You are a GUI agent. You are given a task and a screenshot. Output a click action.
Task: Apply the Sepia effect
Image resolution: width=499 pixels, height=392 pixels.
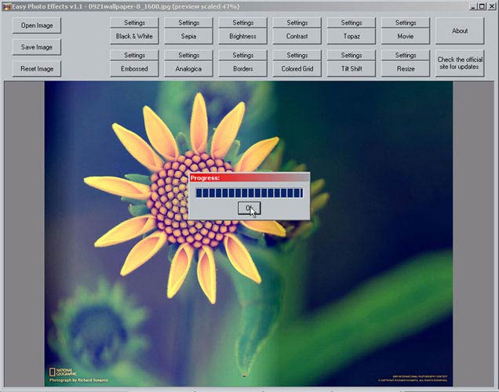click(188, 36)
